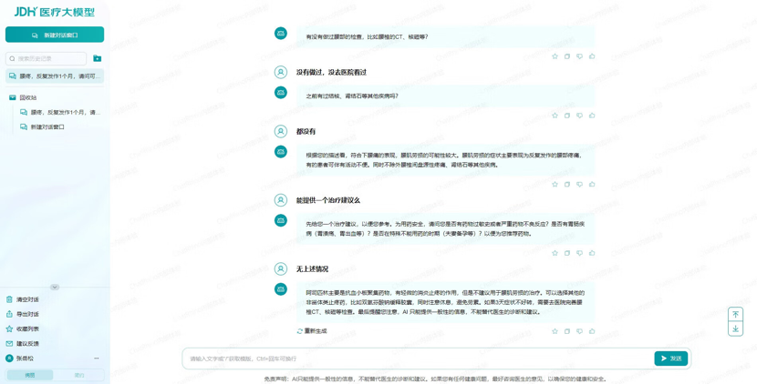The image size is (757, 384).
Task: Click the 新建对话窗口 button
Action: (x=55, y=35)
